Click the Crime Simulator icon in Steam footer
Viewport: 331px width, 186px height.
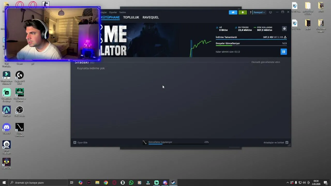[145, 142]
